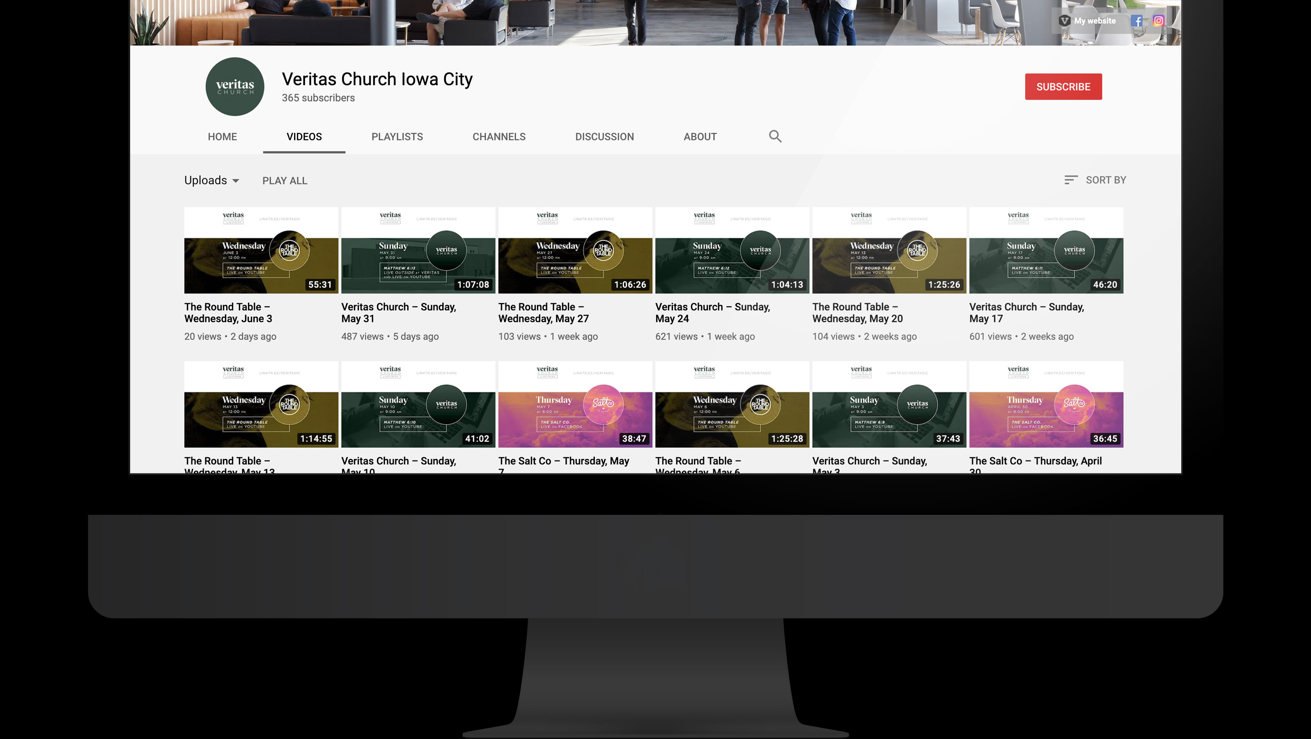This screenshot has width=1311, height=739.
Task: Open the Instagram link icon in banner
Action: (1158, 21)
